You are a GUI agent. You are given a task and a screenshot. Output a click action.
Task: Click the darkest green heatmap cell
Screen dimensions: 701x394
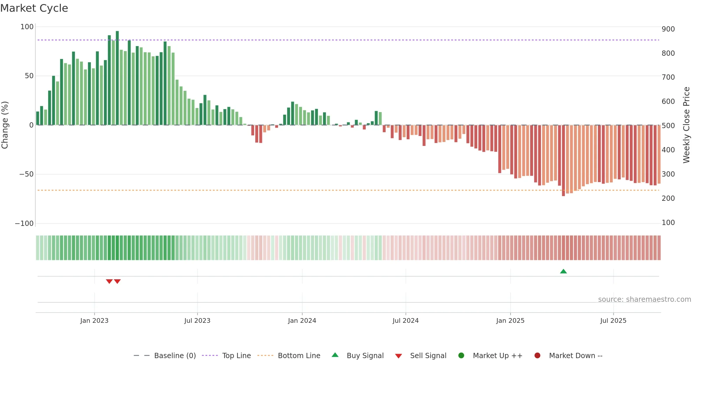[117, 248]
